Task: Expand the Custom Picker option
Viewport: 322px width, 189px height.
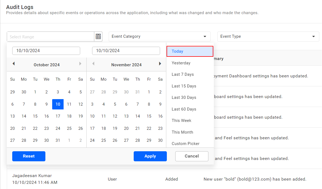Action: tap(185, 143)
